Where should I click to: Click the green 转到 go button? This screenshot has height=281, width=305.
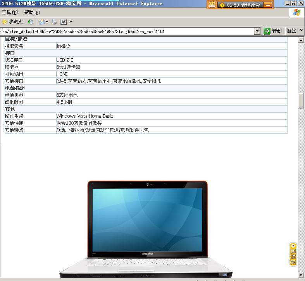tap(272, 31)
